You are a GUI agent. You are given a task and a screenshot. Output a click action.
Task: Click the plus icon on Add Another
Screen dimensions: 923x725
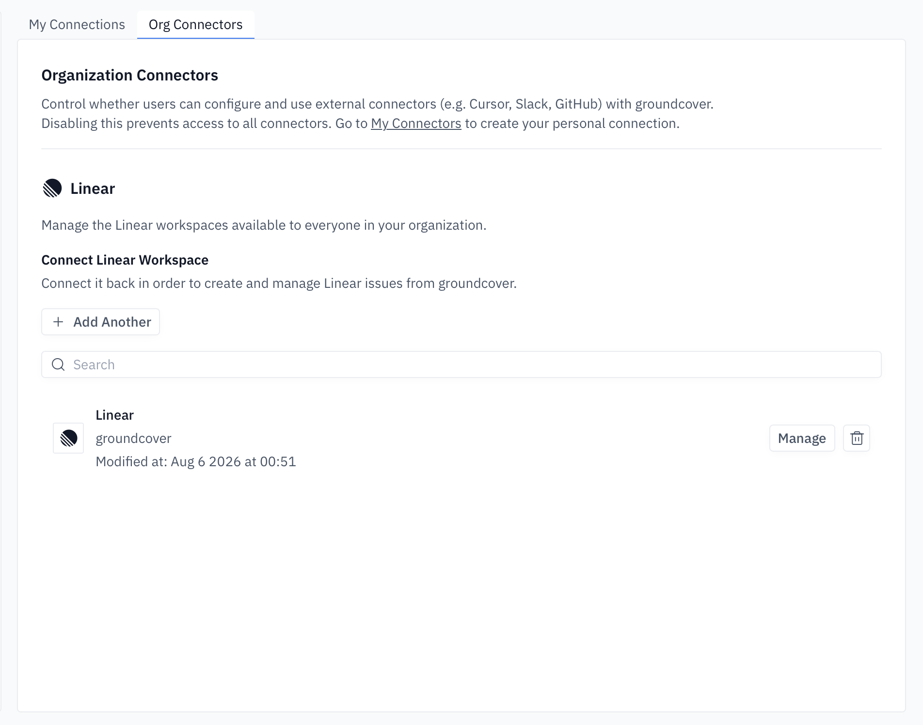[x=58, y=322]
